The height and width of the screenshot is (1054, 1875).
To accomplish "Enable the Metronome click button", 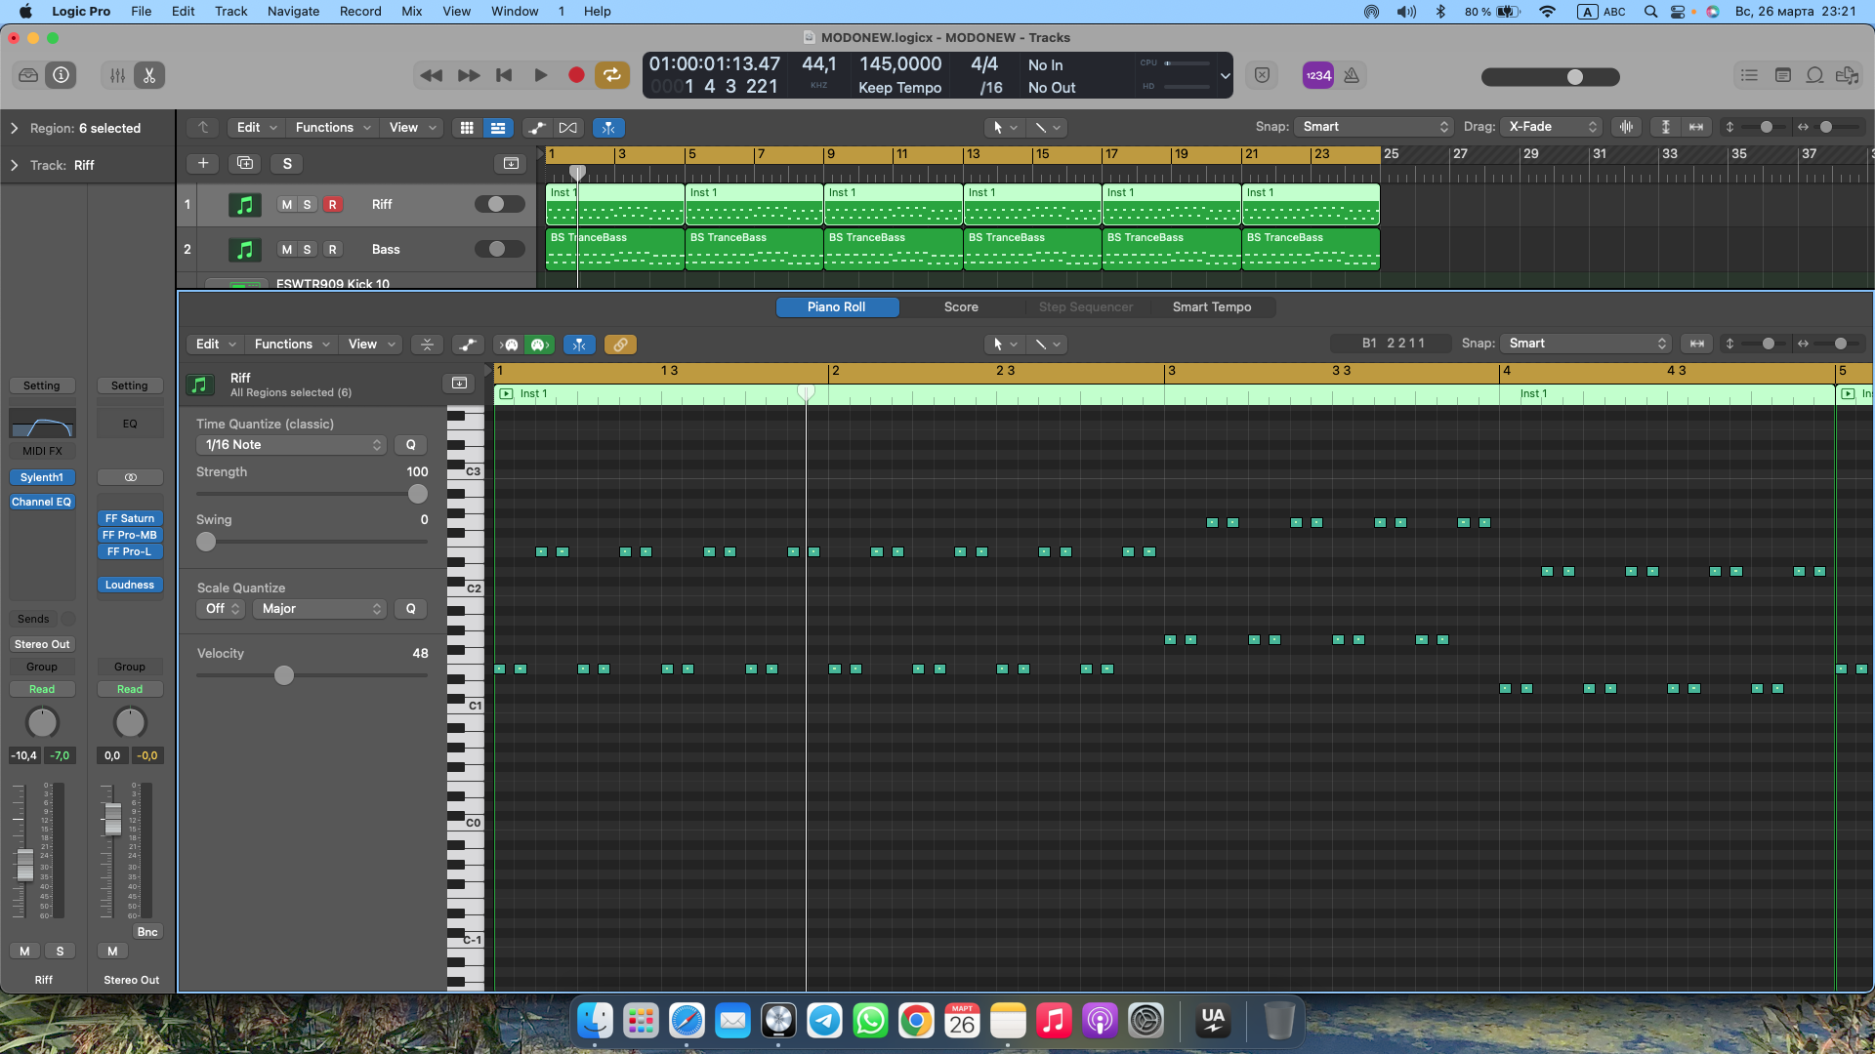I will [1352, 75].
